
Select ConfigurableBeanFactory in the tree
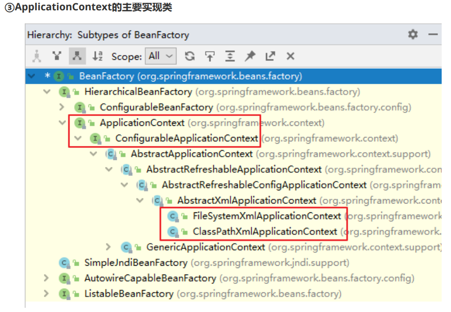pos(233,107)
